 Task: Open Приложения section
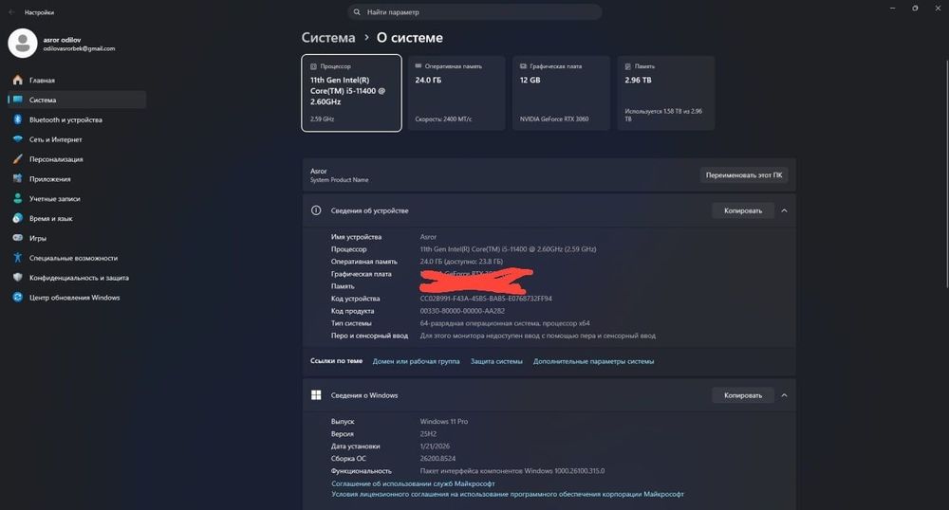tap(77, 179)
